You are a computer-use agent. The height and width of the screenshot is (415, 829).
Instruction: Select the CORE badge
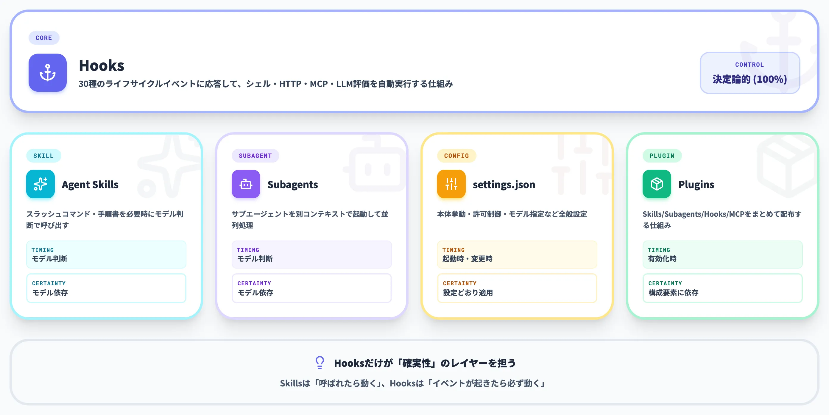pyautogui.click(x=44, y=38)
